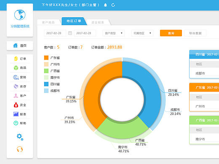Click the refresh icon in header
Screen dimensions: 219x164
coord(113,5)
